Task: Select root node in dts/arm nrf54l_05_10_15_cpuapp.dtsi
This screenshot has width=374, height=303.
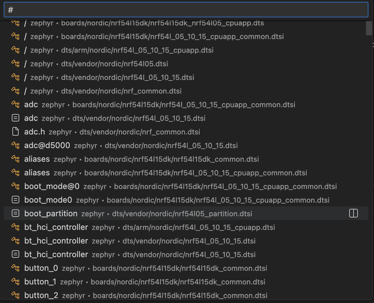Action: (x=186, y=50)
